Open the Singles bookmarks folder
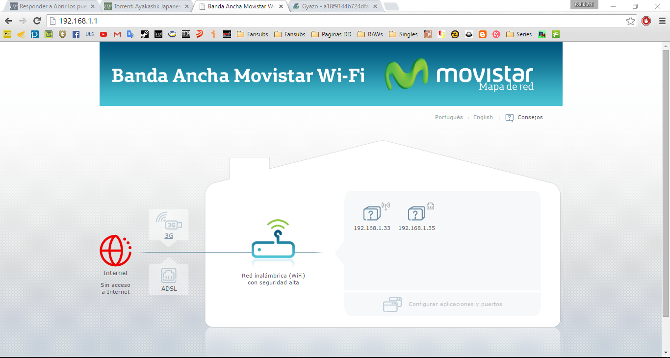This screenshot has height=358, width=670. click(x=403, y=34)
